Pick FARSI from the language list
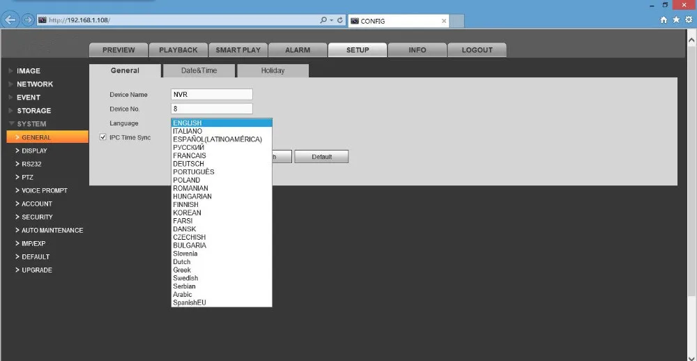Screen dimensions: 697x361 point(222,221)
